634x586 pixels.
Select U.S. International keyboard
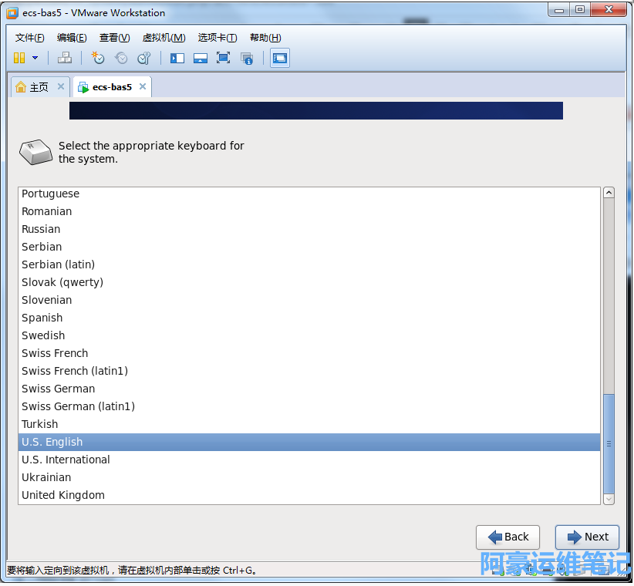point(66,460)
